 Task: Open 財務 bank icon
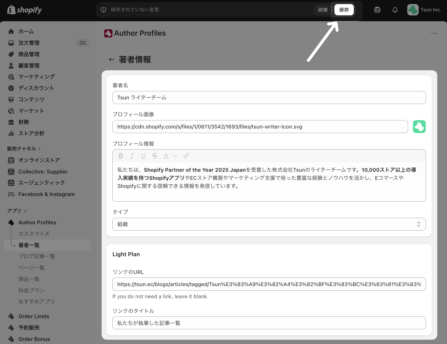pyautogui.click(x=11, y=122)
